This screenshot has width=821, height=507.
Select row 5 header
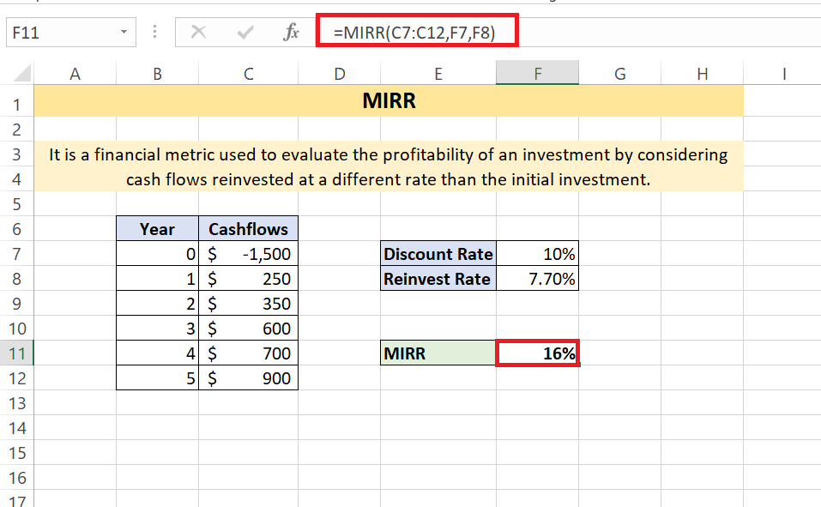click(17, 203)
